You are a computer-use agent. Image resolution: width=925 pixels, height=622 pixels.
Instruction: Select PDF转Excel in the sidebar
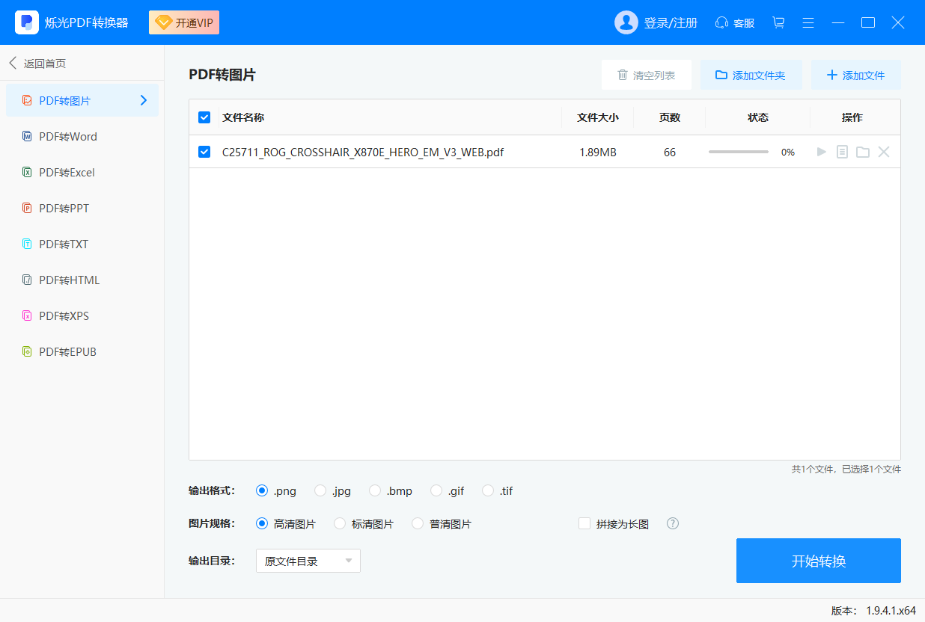coord(82,172)
